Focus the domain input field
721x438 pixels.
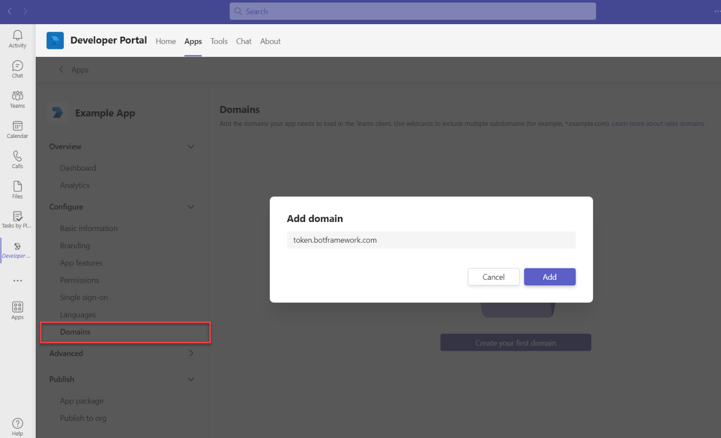[431, 240]
